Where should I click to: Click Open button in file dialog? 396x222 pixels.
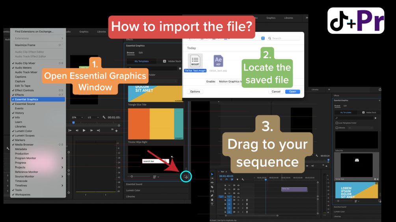tap(292, 92)
